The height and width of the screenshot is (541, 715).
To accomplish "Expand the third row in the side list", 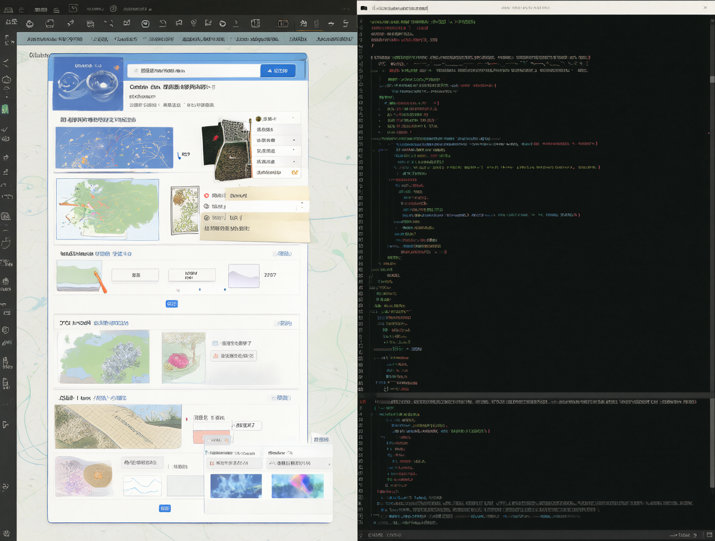I will (x=277, y=140).
